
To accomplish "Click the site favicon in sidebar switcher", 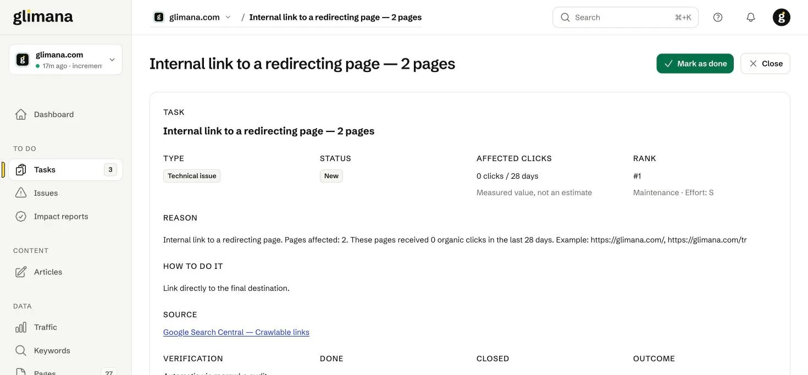I will pyautogui.click(x=23, y=59).
